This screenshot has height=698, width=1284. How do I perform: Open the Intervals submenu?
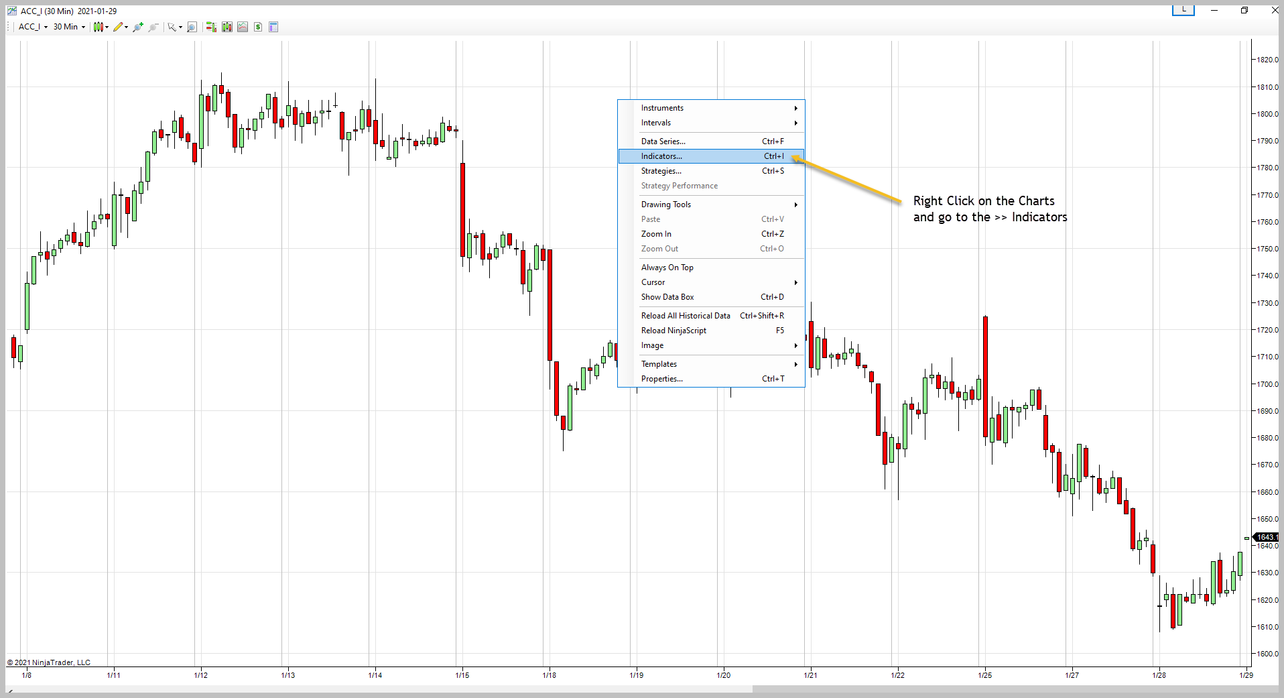711,123
